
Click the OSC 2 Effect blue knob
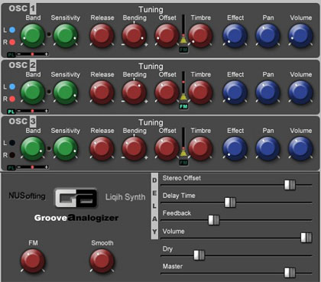pyautogui.click(x=235, y=92)
